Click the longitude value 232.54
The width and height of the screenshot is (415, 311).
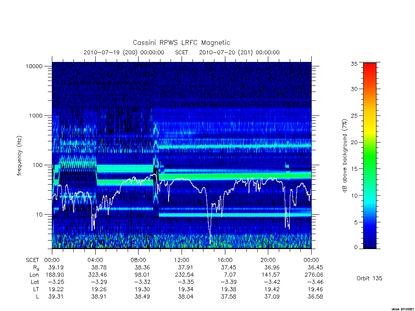pos(184,275)
